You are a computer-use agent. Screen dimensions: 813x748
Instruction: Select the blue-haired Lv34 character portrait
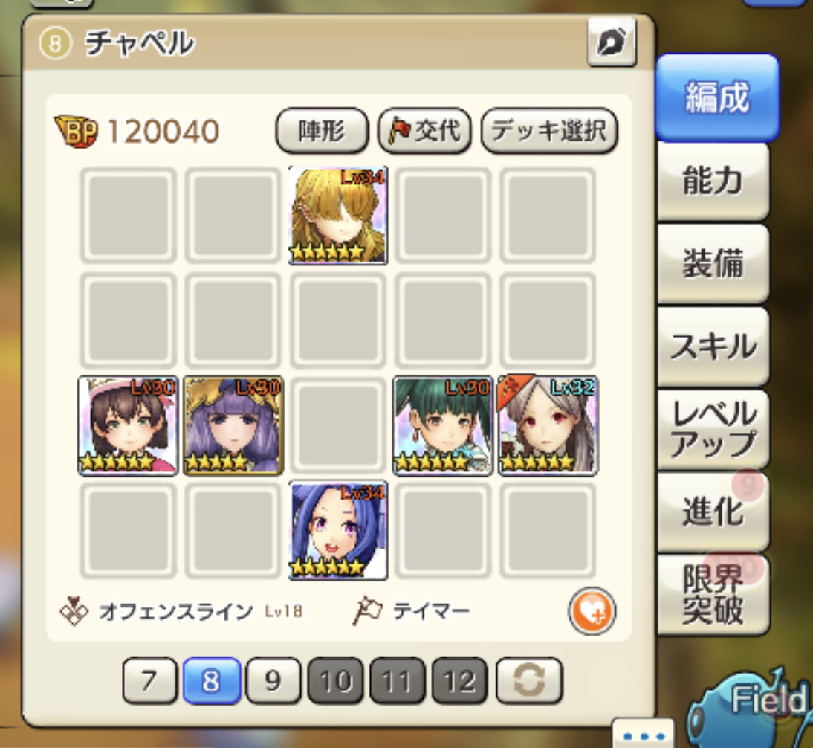click(338, 530)
